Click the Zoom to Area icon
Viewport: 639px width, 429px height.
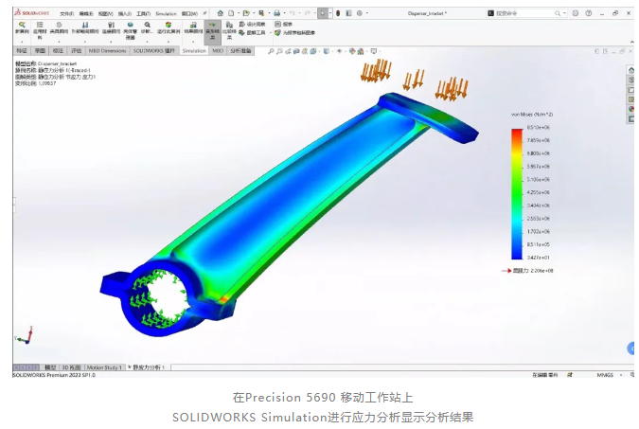[279, 51]
